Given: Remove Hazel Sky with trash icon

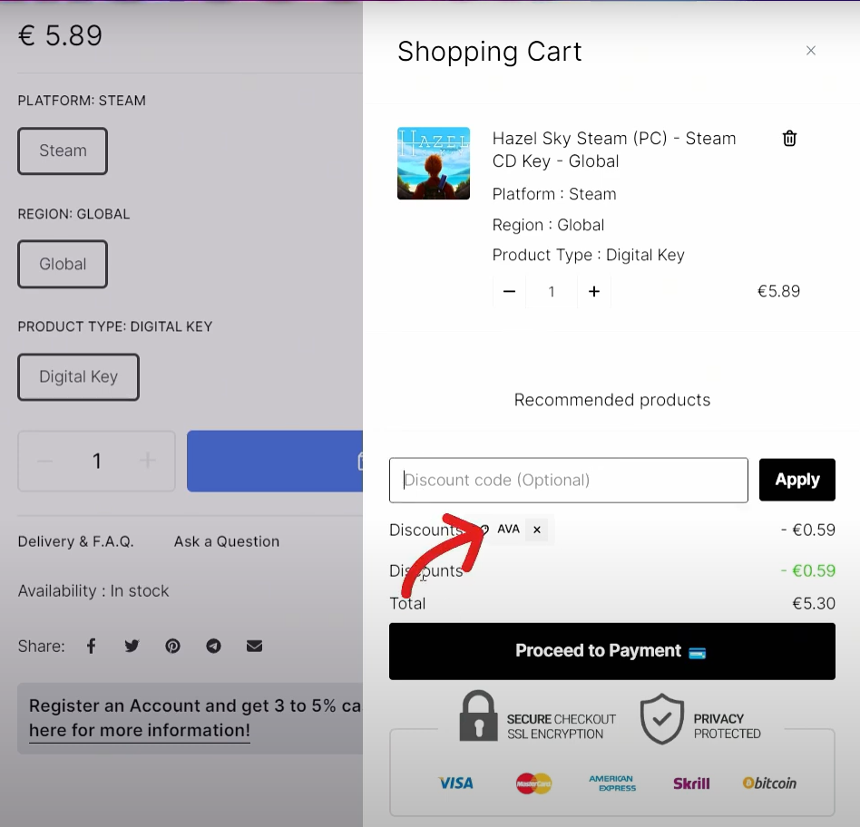Looking at the screenshot, I should coord(789,138).
